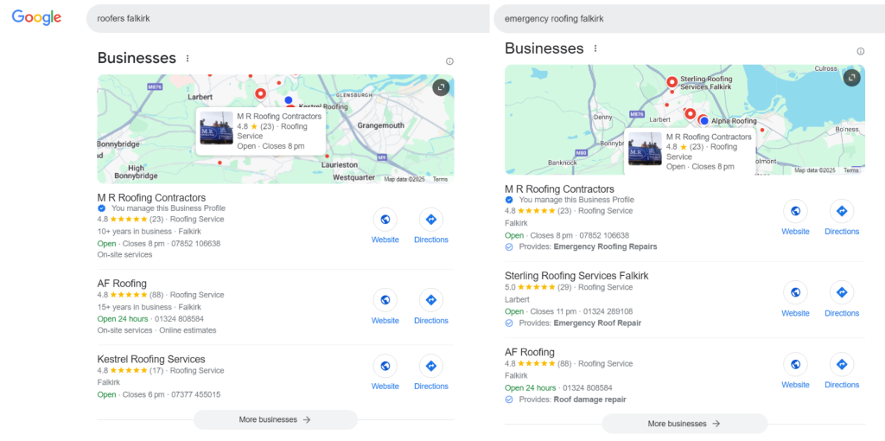This screenshot has width=885, height=441.
Task: Open the three-dot menu beside right Businesses heading
Action: 595,48
